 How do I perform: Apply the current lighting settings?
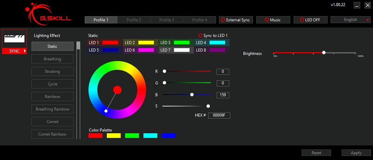click(356, 153)
